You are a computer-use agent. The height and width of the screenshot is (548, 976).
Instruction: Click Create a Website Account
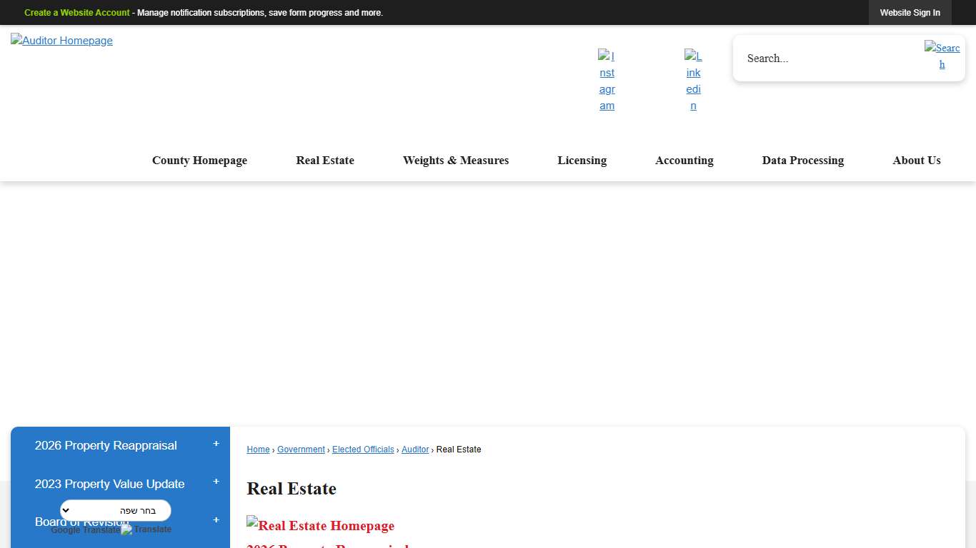76,12
